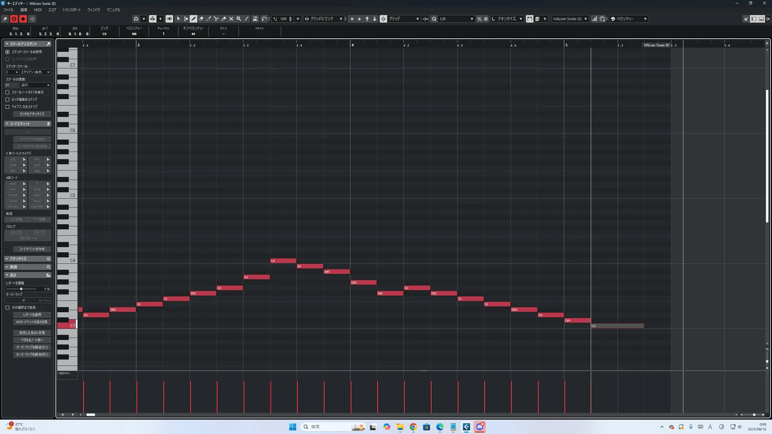Select the Mute tool

[x=231, y=19]
